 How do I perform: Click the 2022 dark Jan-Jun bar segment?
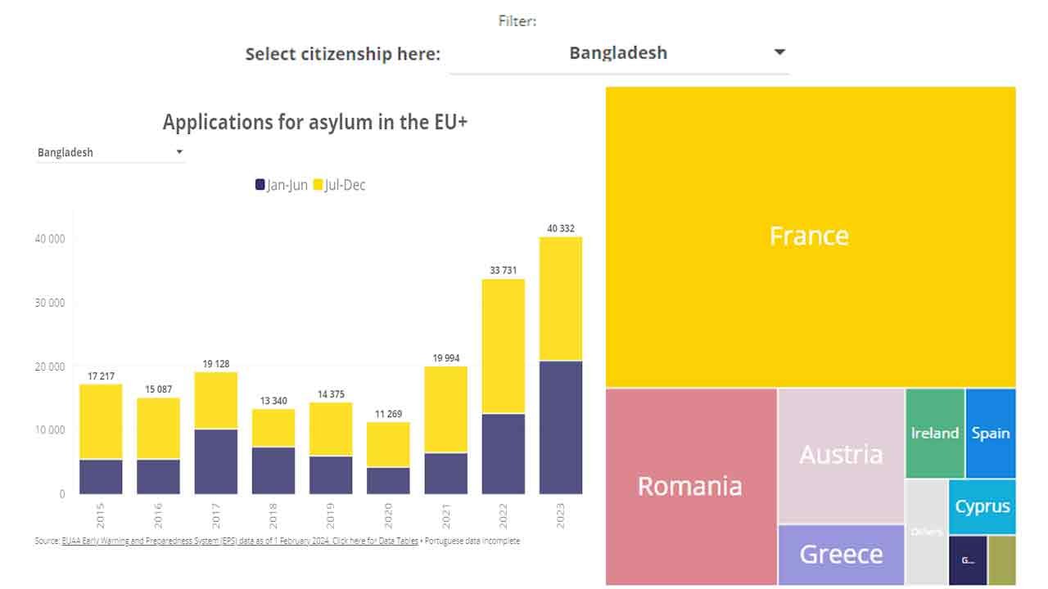coord(504,454)
